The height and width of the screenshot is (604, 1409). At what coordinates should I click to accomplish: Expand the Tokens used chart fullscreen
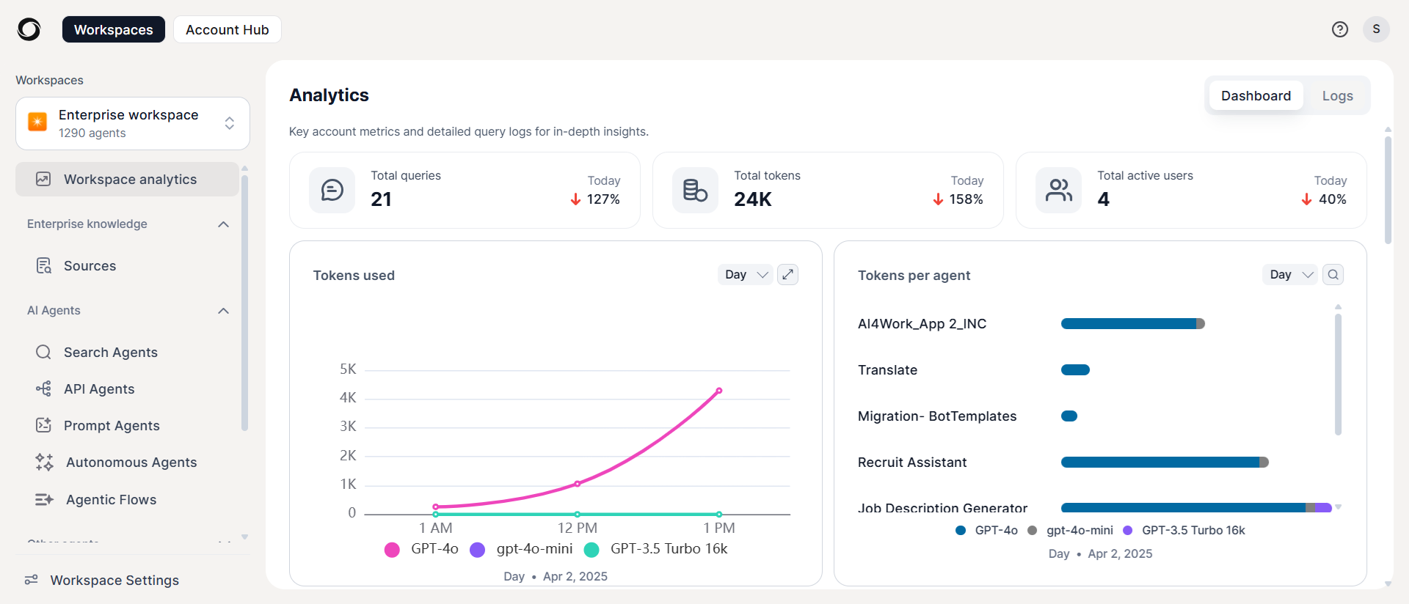[x=787, y=274]
